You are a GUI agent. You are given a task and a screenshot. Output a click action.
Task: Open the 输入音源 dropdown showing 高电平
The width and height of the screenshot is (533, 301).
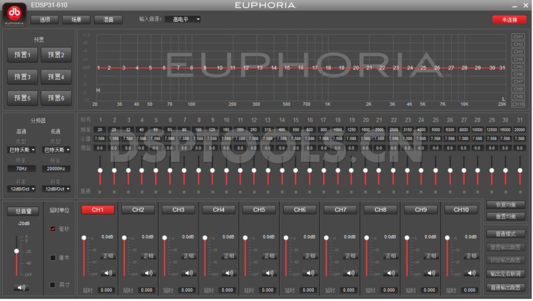[182, 19]
